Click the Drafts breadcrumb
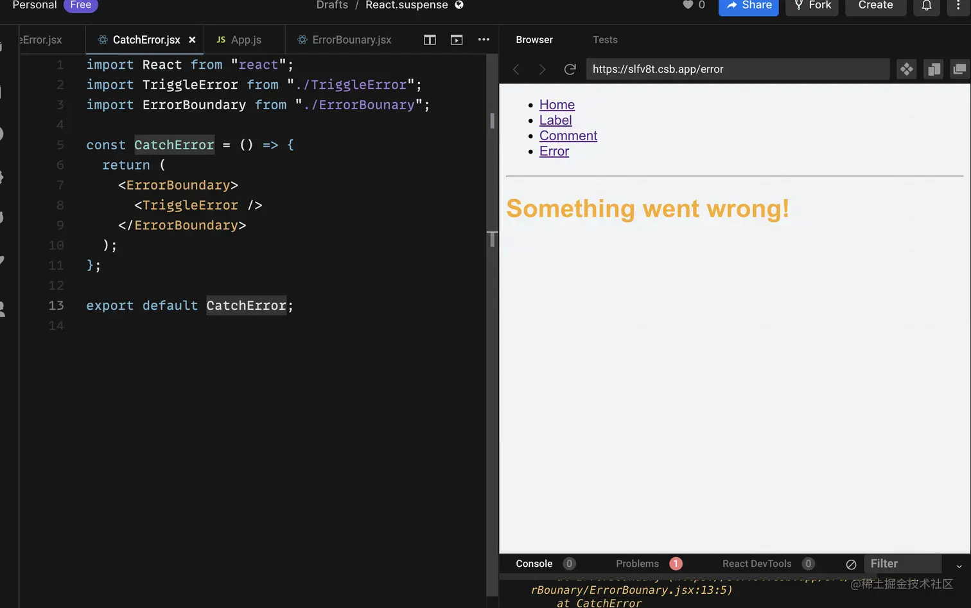 (x=332, y=5)
